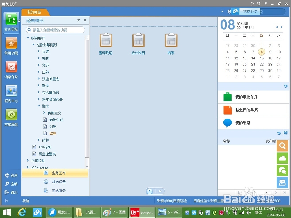Open 报表中心 from the sidebar
Image resolution: width=291 pixels, height=218 pixels.
(11, 93)
